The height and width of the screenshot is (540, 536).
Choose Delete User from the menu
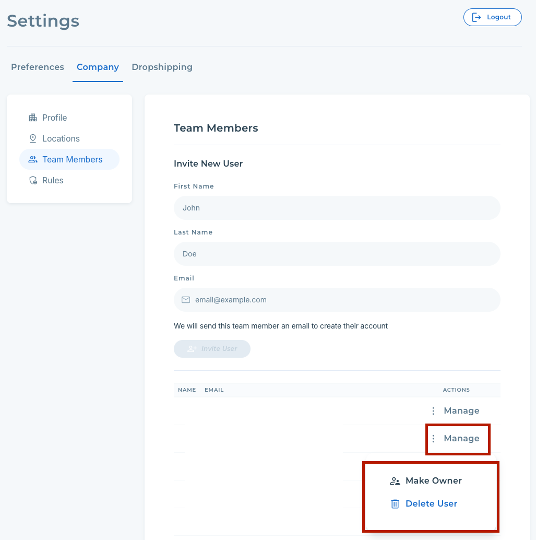431,504
